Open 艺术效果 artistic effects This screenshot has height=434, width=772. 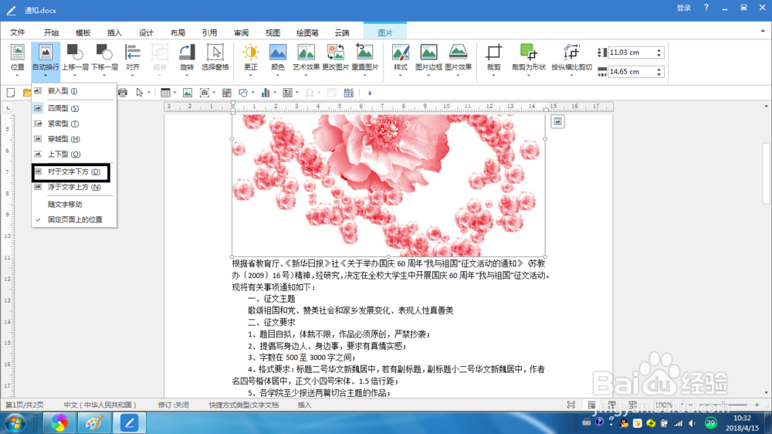tap(306, 58)
